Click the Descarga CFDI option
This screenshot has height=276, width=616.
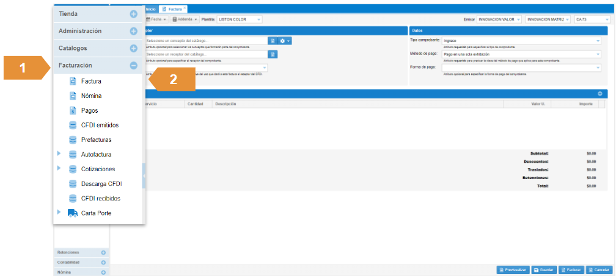point(101,183)
